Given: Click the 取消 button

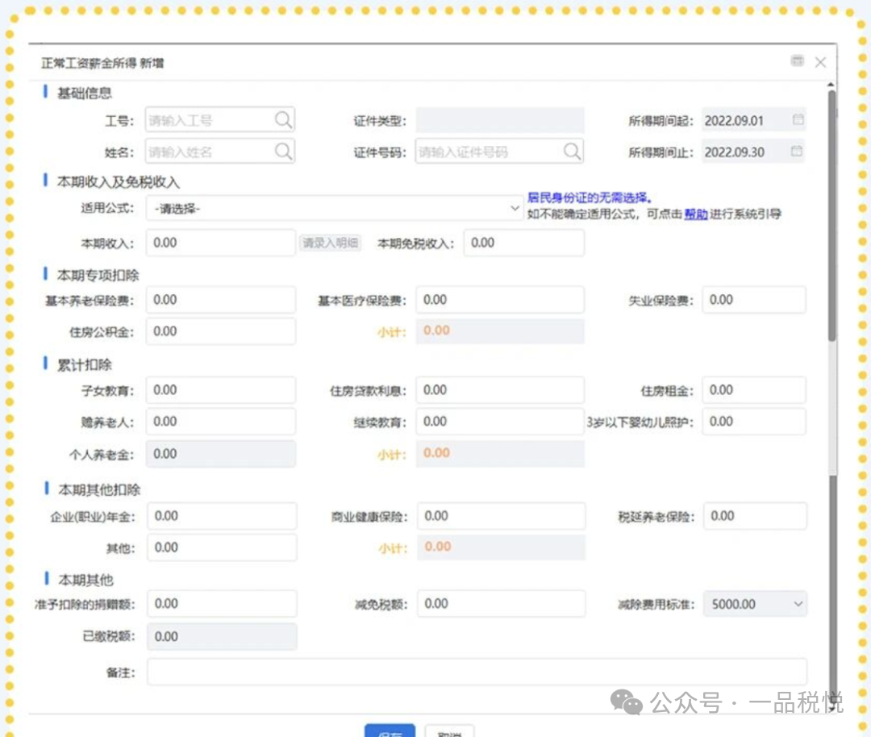Looking at the screenshot, I should click(x=449, y=732).
